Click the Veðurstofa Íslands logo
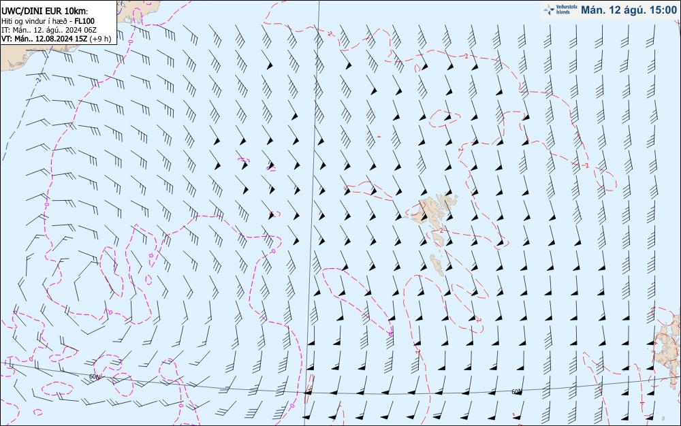Image resolution: width=681 pixels, height=426 pixels. tap(559, 10)
